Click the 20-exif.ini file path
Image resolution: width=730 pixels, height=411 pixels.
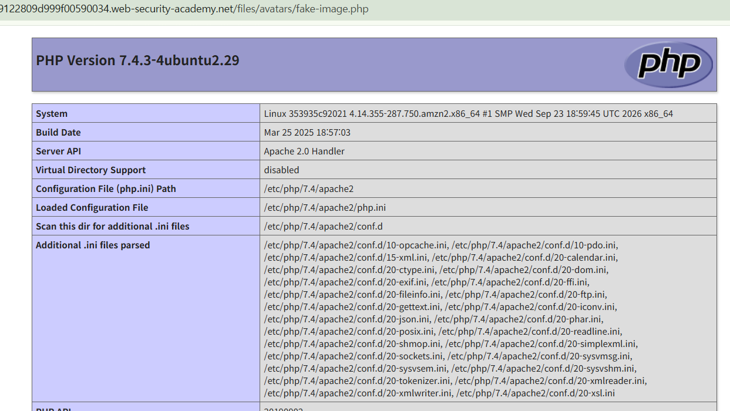345,282
